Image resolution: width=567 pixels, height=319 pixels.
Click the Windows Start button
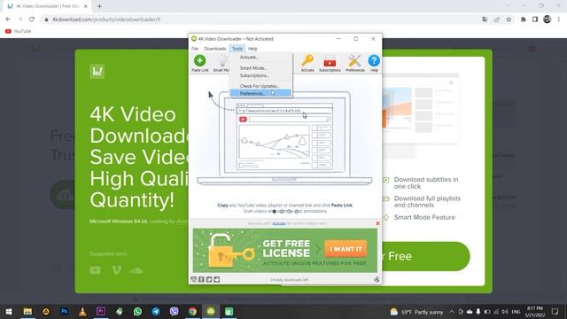[9, 311]
